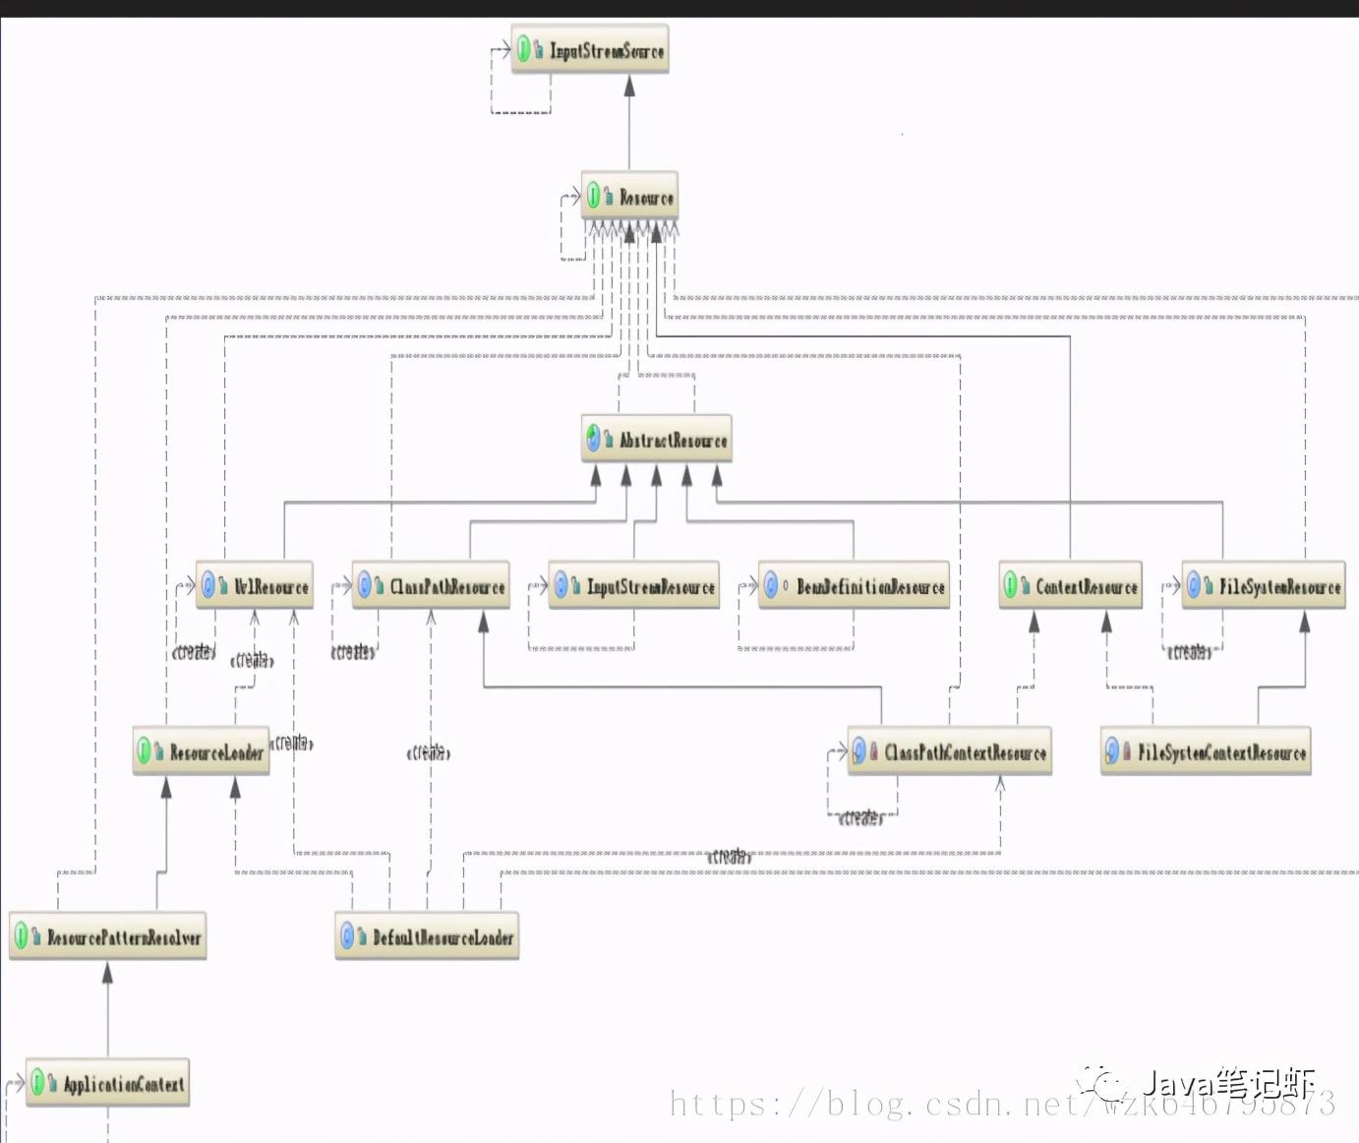Image resolution: width=1359 pixels, height=1143 pixels.
Task: Select the ApplicationContext interface node
Action: 108,1083
